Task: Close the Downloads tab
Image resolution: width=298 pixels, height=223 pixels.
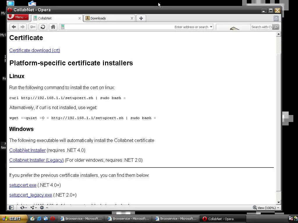Action: (x=132, y=18)
